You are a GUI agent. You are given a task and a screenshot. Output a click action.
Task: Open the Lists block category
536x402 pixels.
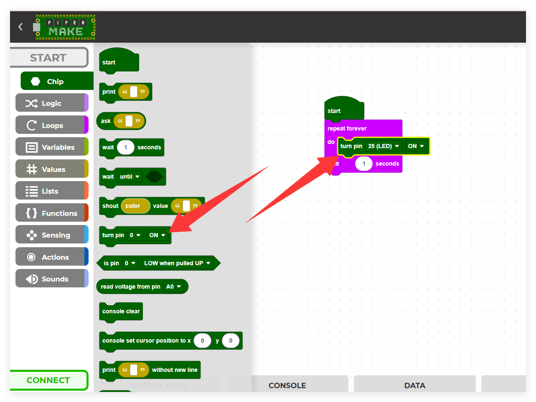pyautogui.click(x=52, y=190)
